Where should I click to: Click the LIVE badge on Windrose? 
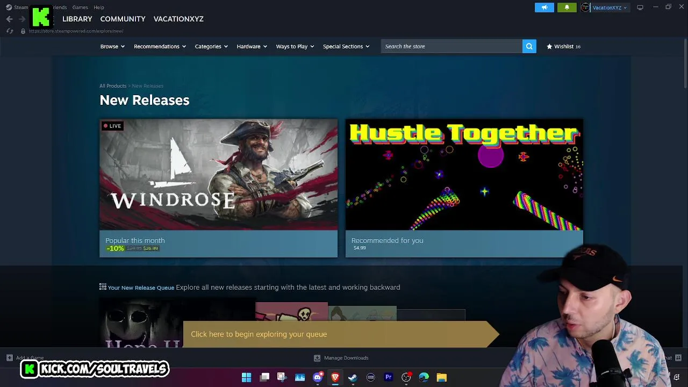(x=112, y=126)
